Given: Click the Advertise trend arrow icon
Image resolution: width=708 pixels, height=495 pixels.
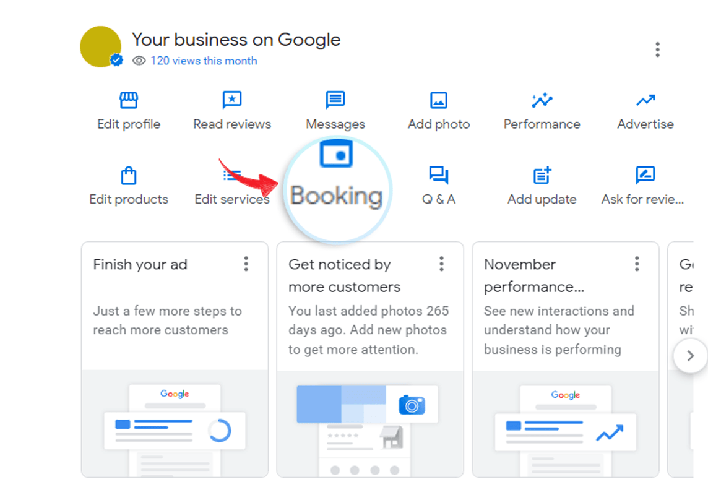Looking at the screenshot, I should pyautogui.click(x=645, y=100).
